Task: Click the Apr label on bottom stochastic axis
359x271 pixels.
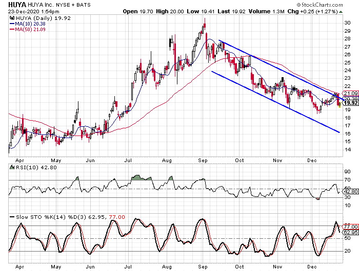Action: click(19, 267)
